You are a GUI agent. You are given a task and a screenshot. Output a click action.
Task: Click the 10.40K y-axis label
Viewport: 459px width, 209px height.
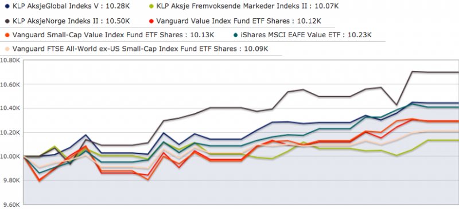pyautogui.click(x=10, y=108)
